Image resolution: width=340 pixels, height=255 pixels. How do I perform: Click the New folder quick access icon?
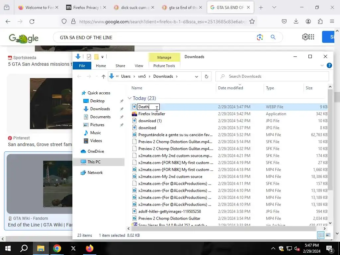96,57
